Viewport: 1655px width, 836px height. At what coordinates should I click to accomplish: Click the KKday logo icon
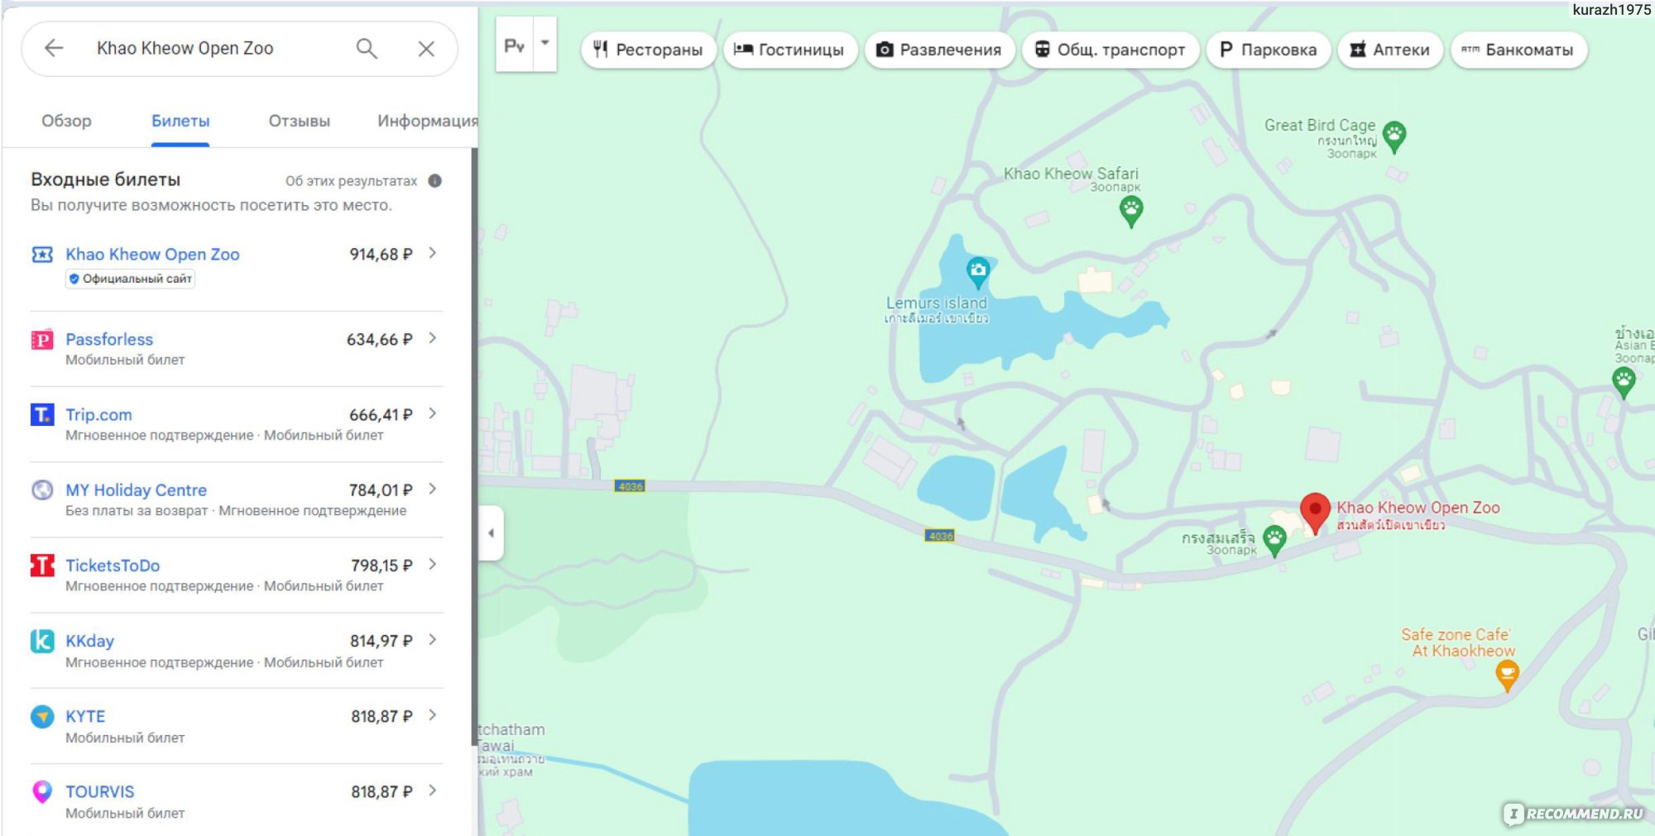(42, 641)
